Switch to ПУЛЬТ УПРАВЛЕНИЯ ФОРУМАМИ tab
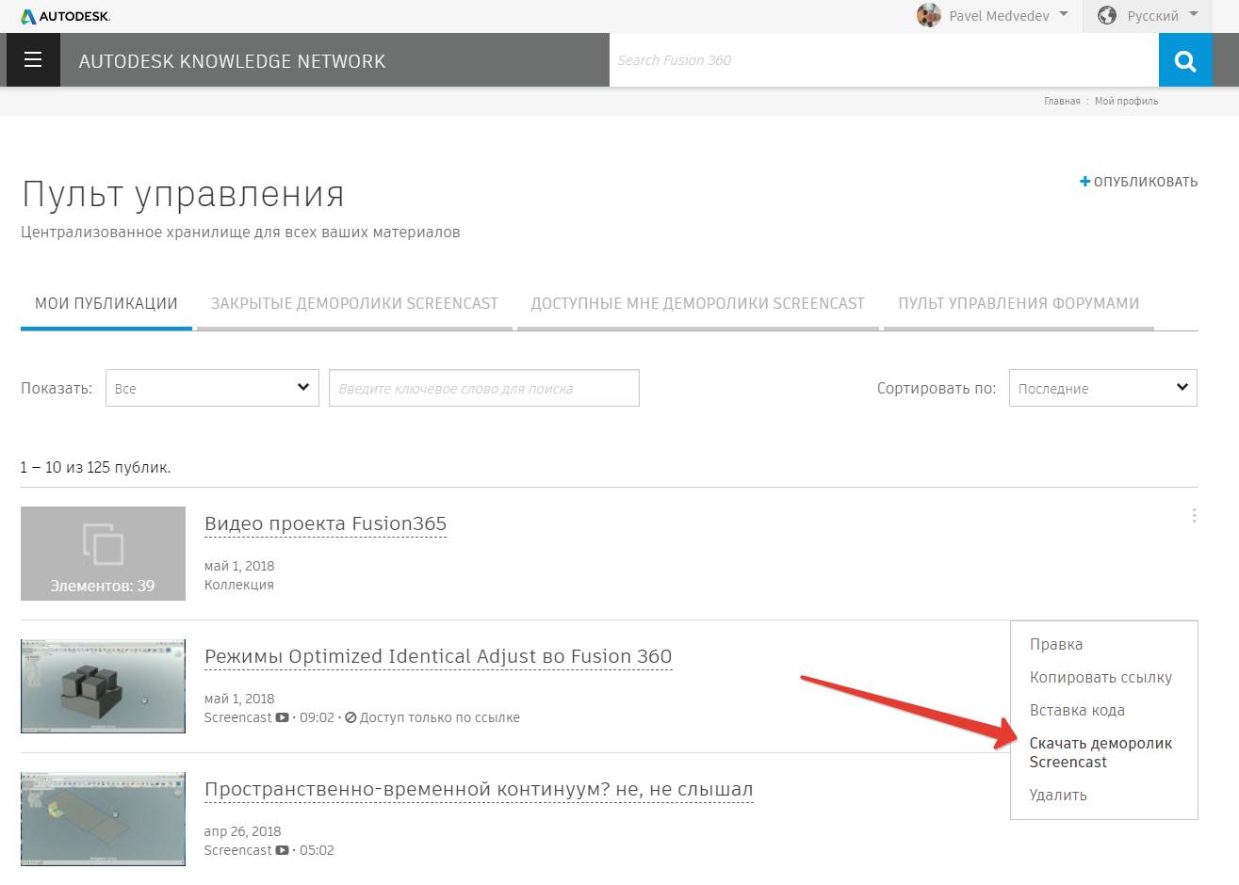The width and height of the screenshot is (1239, 885). 1019,303
